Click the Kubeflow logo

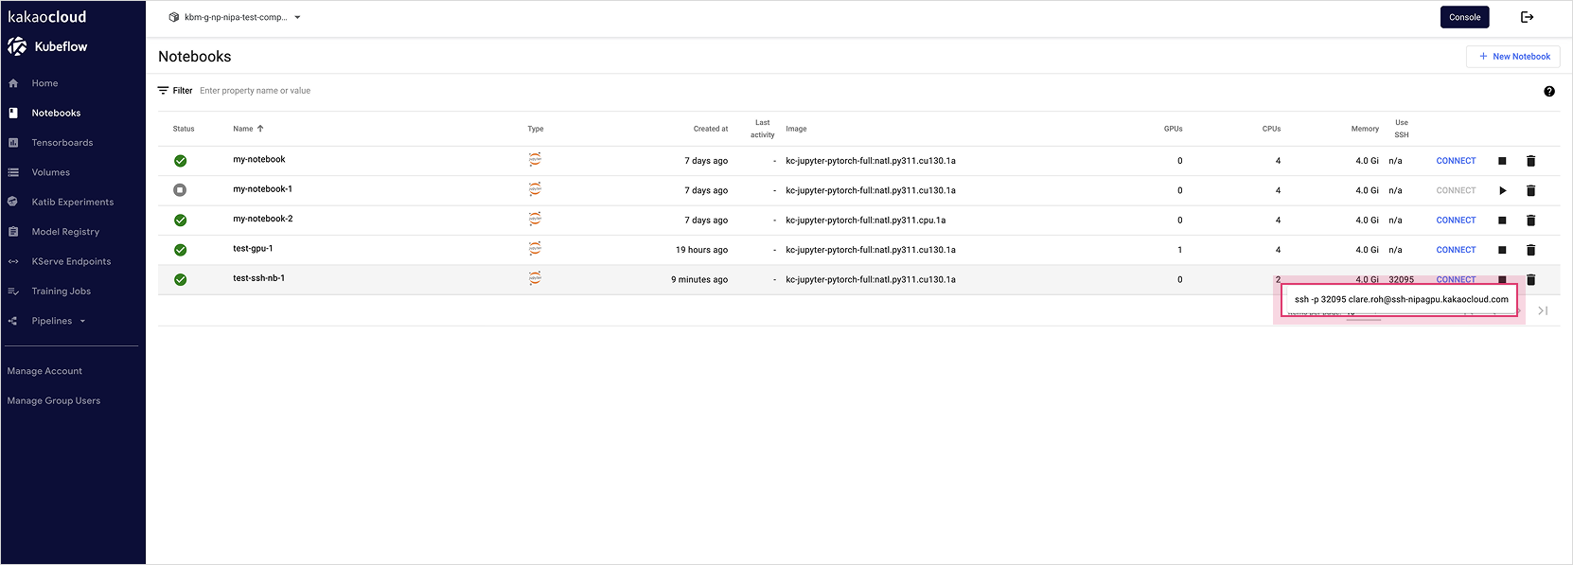coord(48,46)
